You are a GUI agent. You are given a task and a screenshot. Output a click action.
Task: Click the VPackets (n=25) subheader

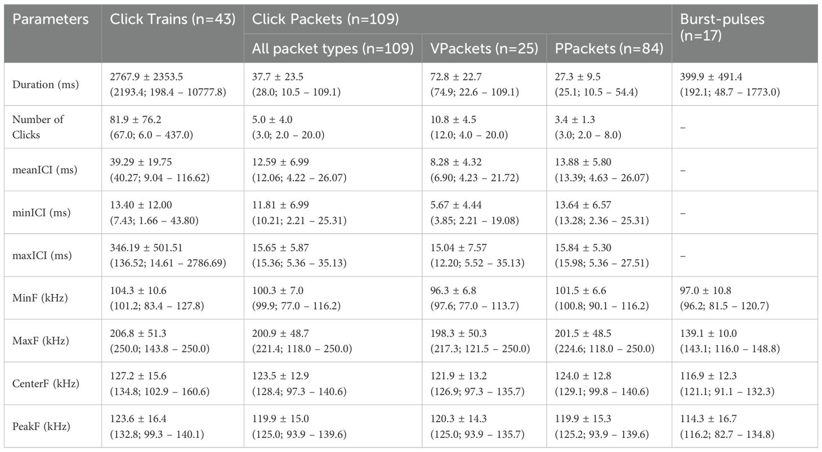pyautogui.click(x=484, y=49)
